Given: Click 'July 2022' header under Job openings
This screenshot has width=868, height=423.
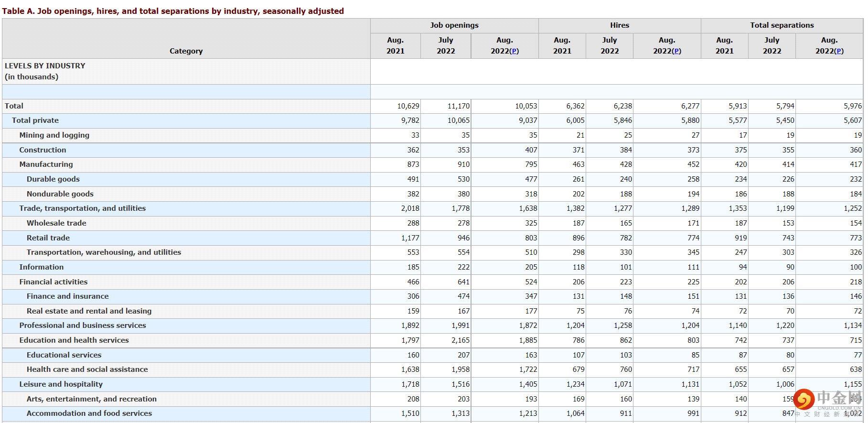Looking at the screenshot, I should point(446,45).
